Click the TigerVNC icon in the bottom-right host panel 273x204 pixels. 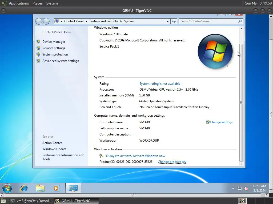pyautogui.click(x=242, y=201)
